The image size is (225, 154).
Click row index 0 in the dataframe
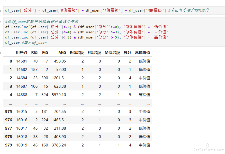point(11,61)
